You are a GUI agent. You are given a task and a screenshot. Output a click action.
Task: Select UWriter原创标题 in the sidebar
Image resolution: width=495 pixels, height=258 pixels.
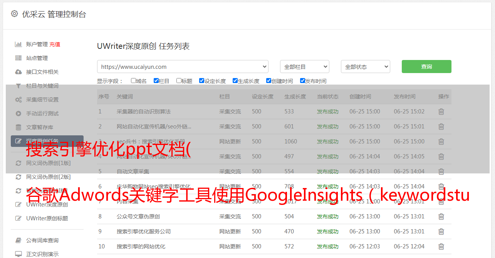(x=47, y=218)
